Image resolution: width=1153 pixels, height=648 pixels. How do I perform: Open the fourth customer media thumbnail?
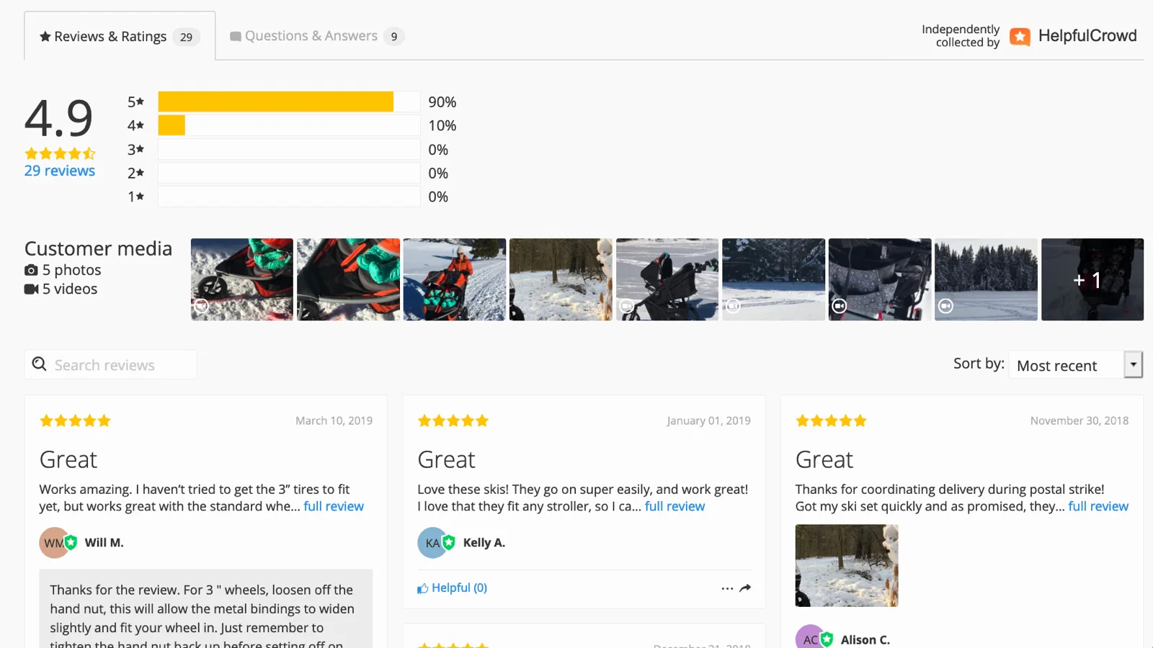[x=561, y=279]
